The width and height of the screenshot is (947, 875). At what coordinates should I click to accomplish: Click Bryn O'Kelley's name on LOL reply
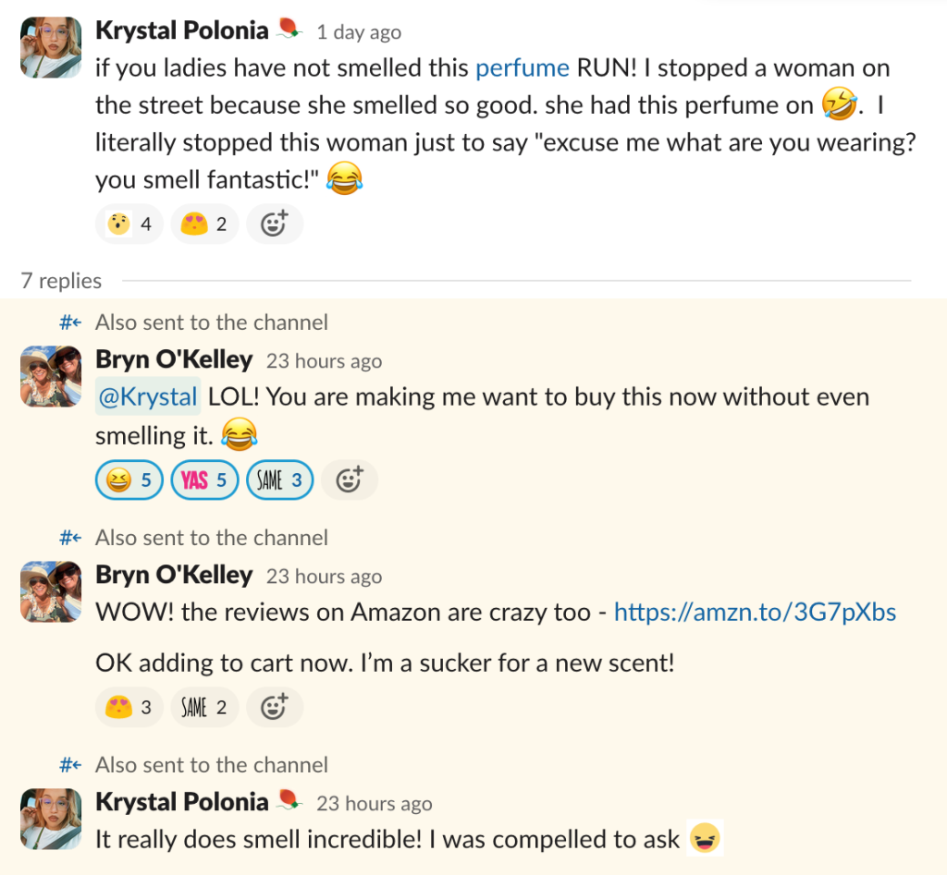click(x=174, y=360)
